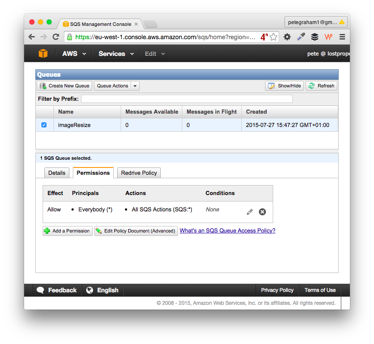Click the pencil edit permission icon

(x=250, y=212)
